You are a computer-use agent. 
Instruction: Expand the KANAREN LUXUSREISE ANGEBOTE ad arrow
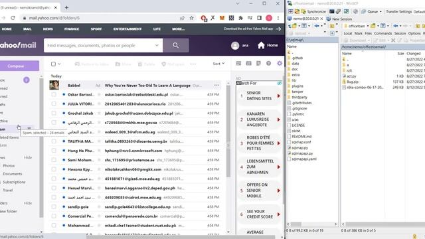point(279,119)
